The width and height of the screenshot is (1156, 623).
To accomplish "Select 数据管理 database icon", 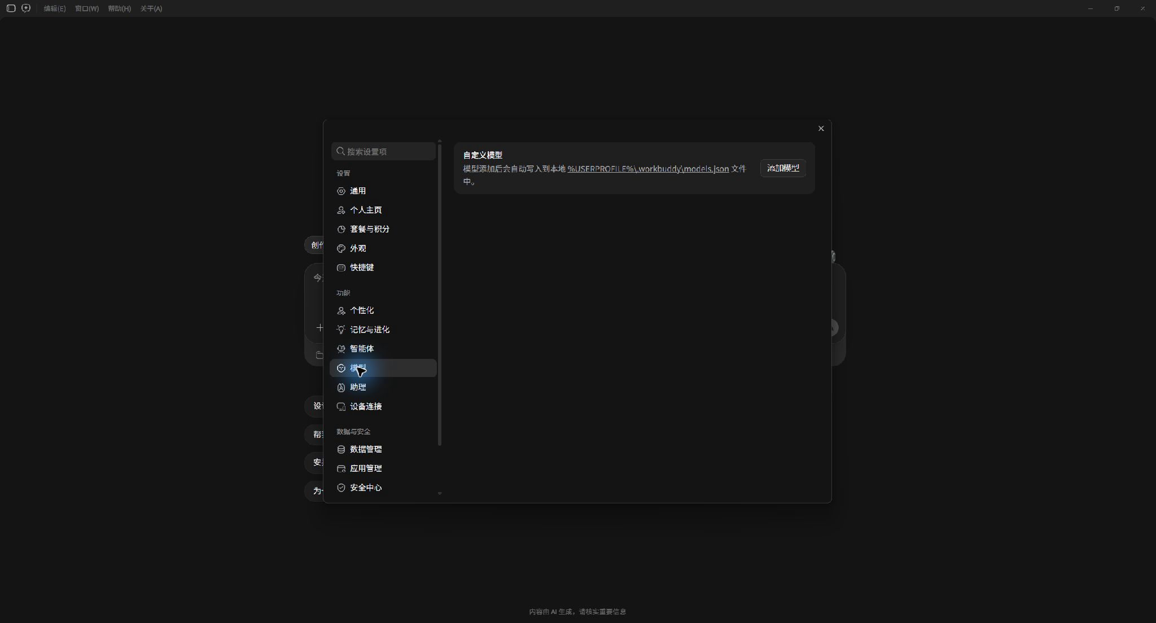I will pyautogui.click(x=341, y=450).
